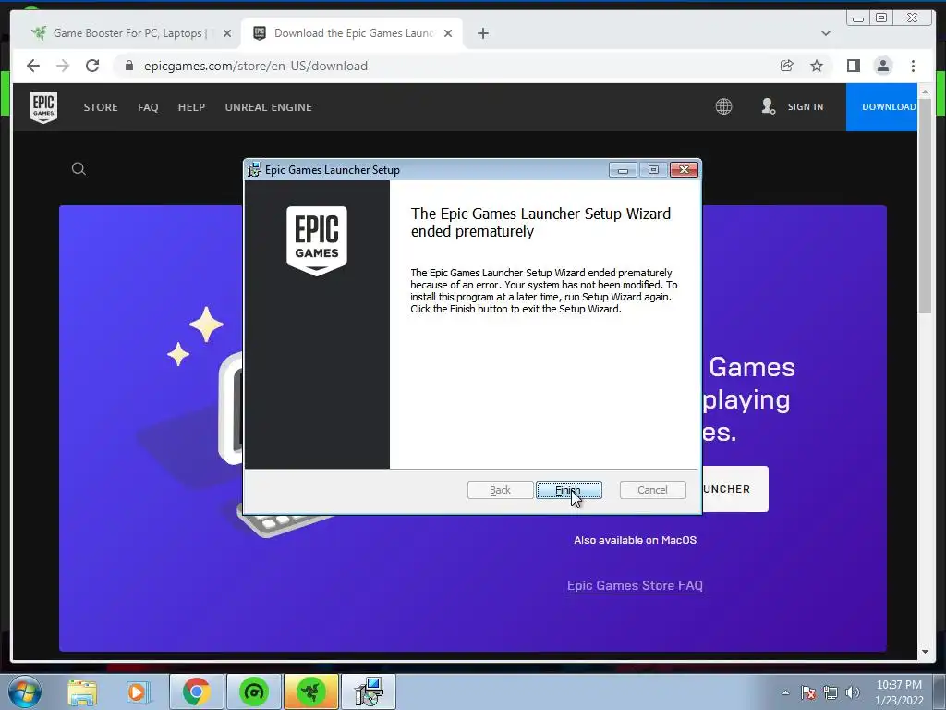
Task: Click 'Also available on MacOS' text
Action: tap(635, 540)
